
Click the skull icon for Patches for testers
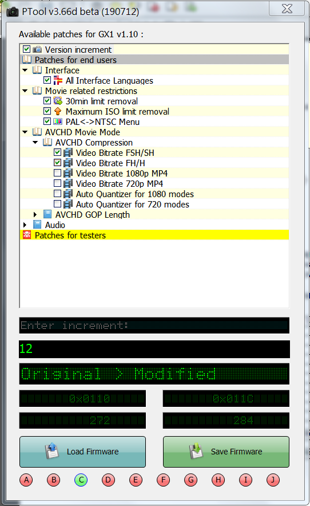pyautogui.click(x=27, y=235)
